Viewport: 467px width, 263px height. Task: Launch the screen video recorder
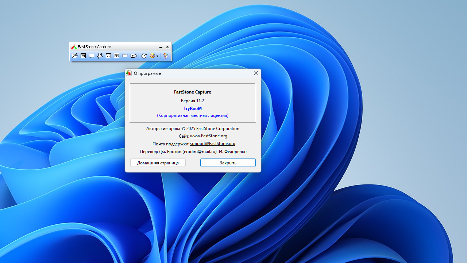(134, 56)
